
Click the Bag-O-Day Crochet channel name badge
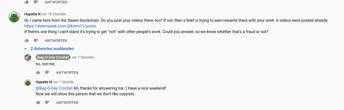click(53, 57)
